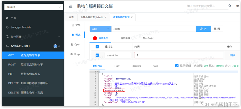
Task: Click the 文档 document icon
Action: coord(73,25)
